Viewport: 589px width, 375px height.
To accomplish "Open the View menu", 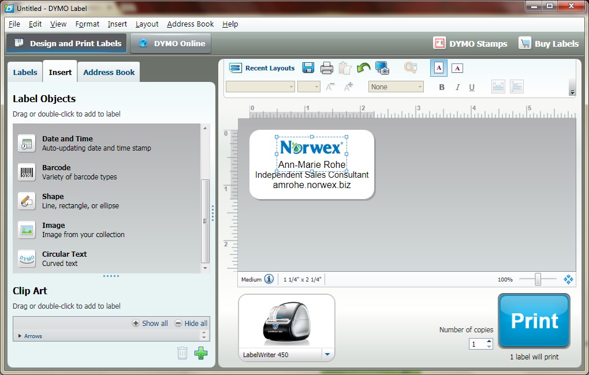I will click(58, 24).
